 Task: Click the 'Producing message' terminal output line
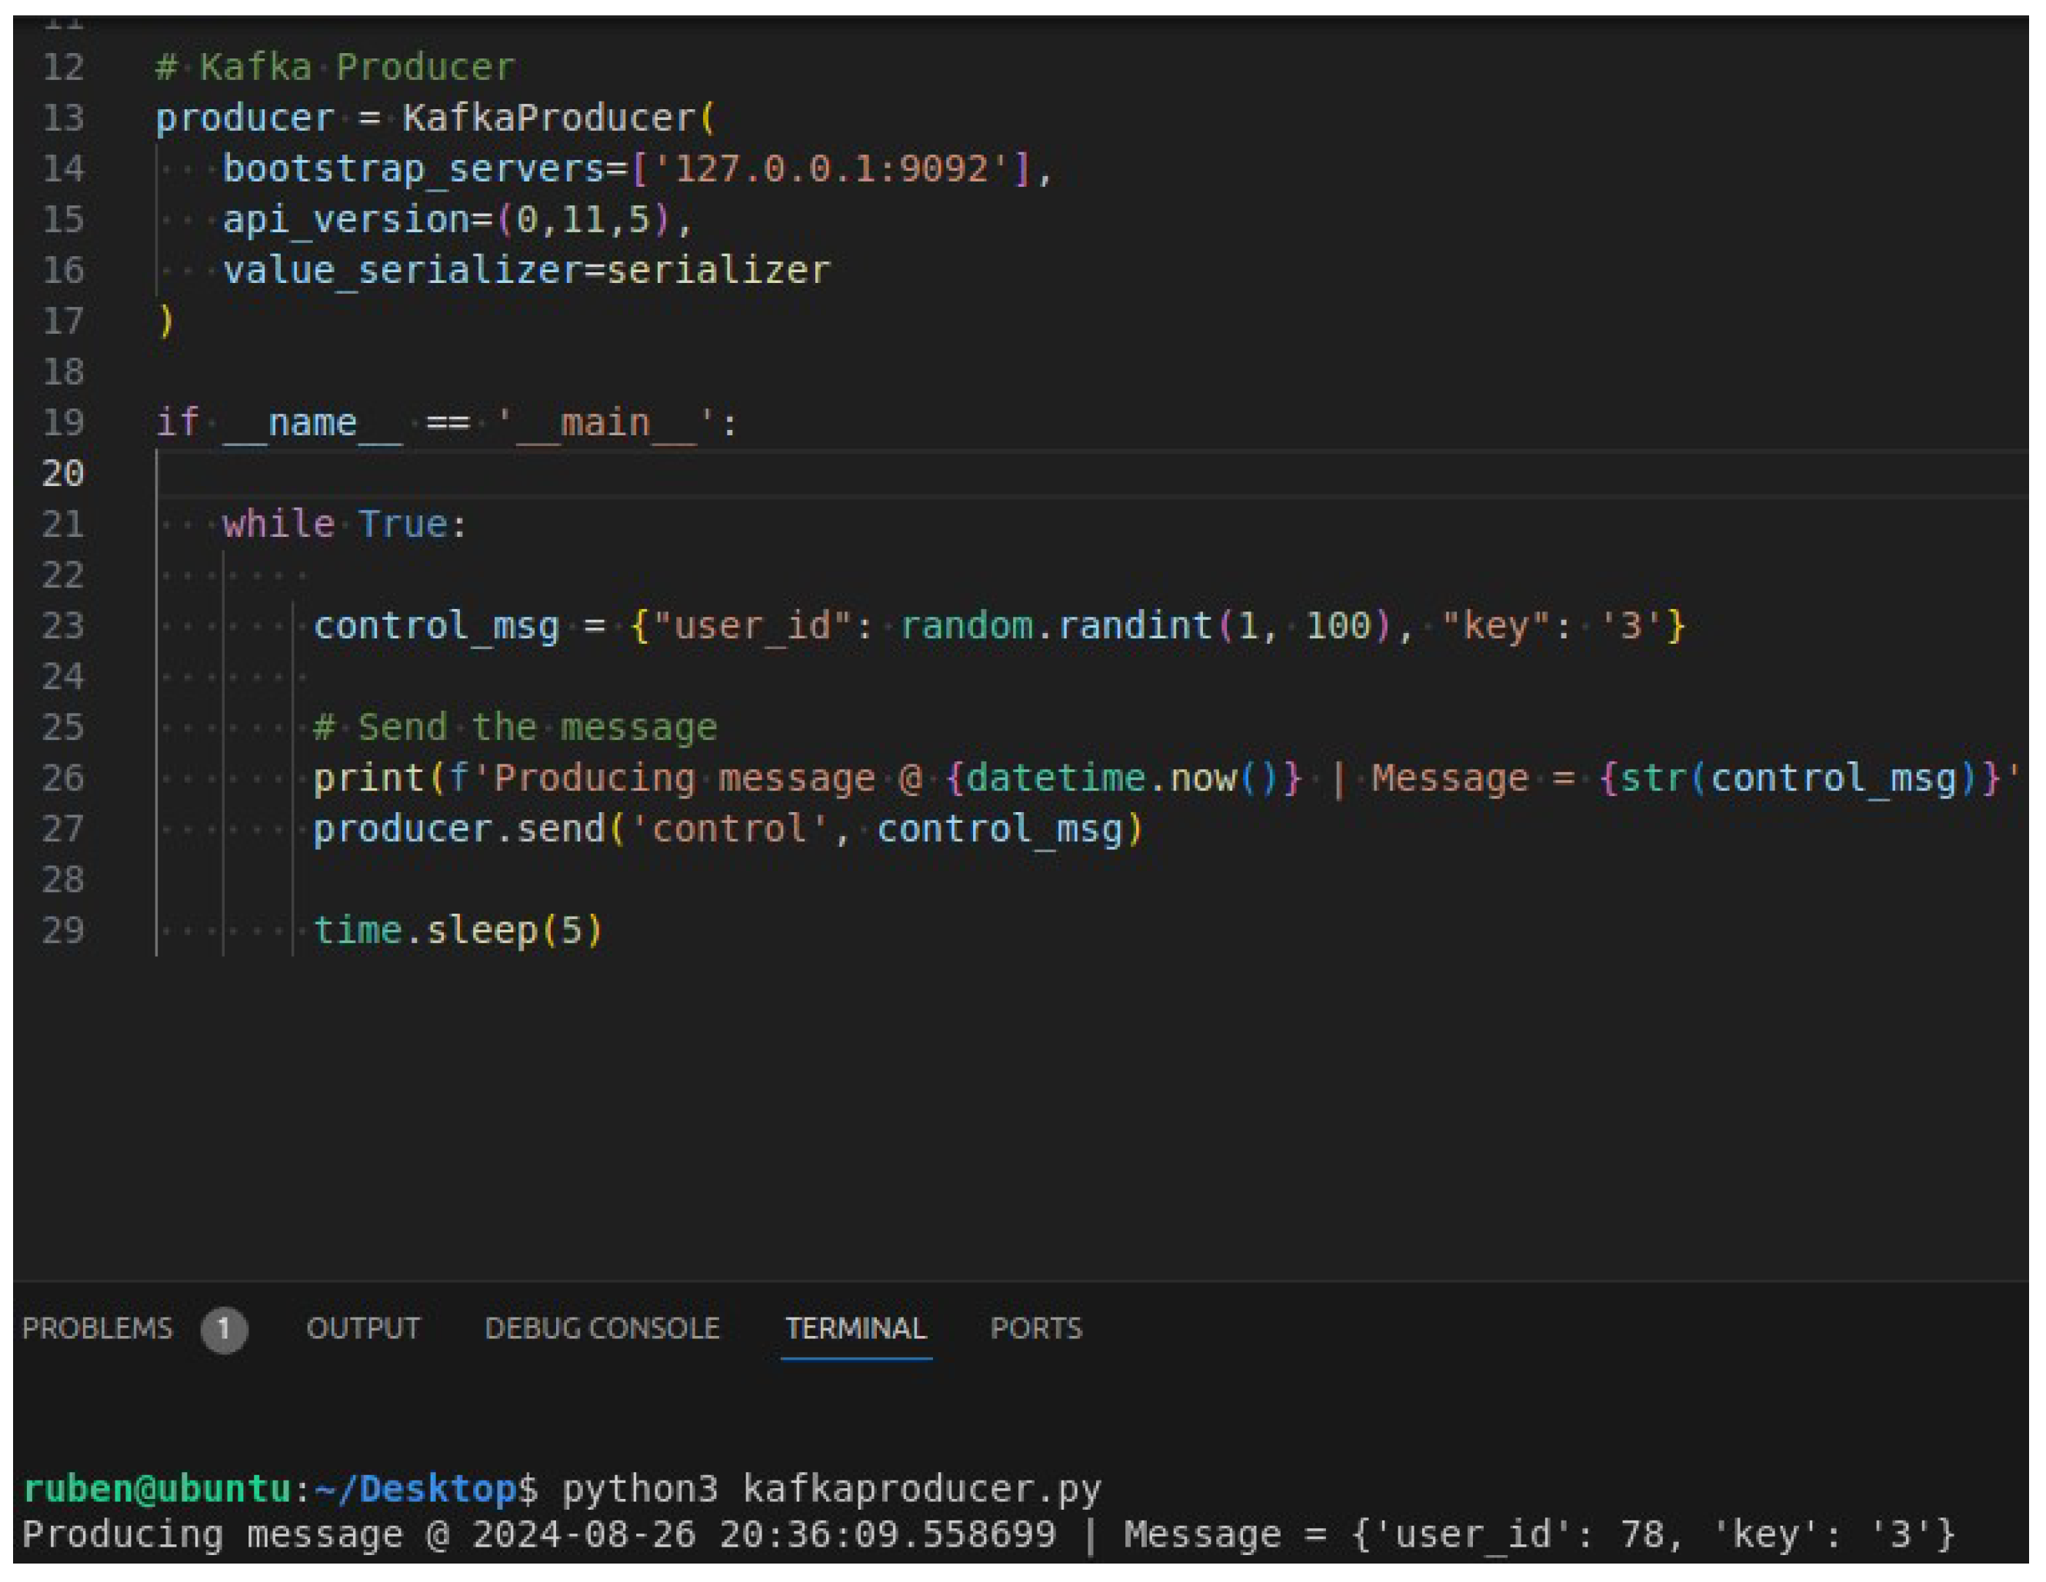point(988,1535)
